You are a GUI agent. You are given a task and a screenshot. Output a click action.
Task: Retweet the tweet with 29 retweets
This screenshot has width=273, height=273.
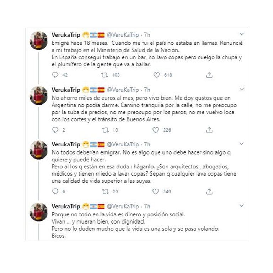105,192
